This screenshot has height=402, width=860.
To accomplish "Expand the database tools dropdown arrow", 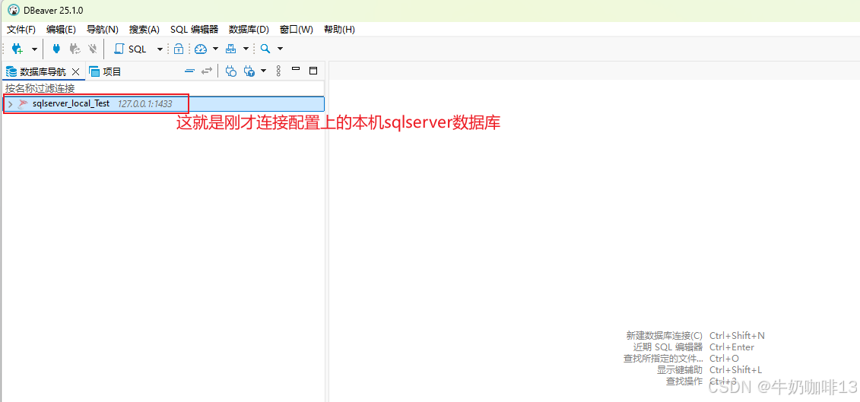I will tap(246, 49).
